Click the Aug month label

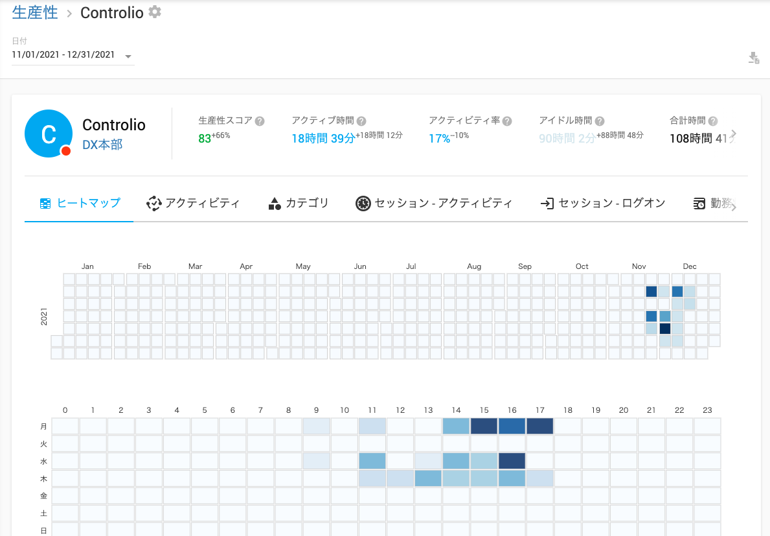click(x=474, y=266)
